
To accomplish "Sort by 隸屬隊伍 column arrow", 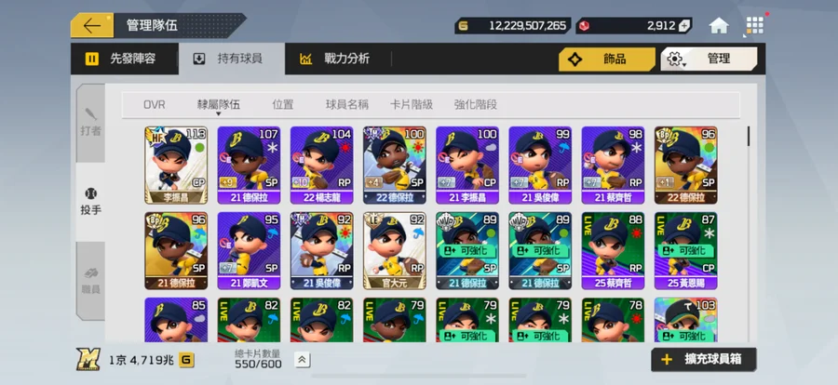I will point(218,113).
